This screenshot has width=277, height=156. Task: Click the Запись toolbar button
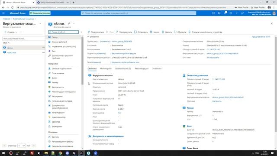point(155,32)
